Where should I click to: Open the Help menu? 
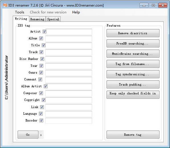76,12
